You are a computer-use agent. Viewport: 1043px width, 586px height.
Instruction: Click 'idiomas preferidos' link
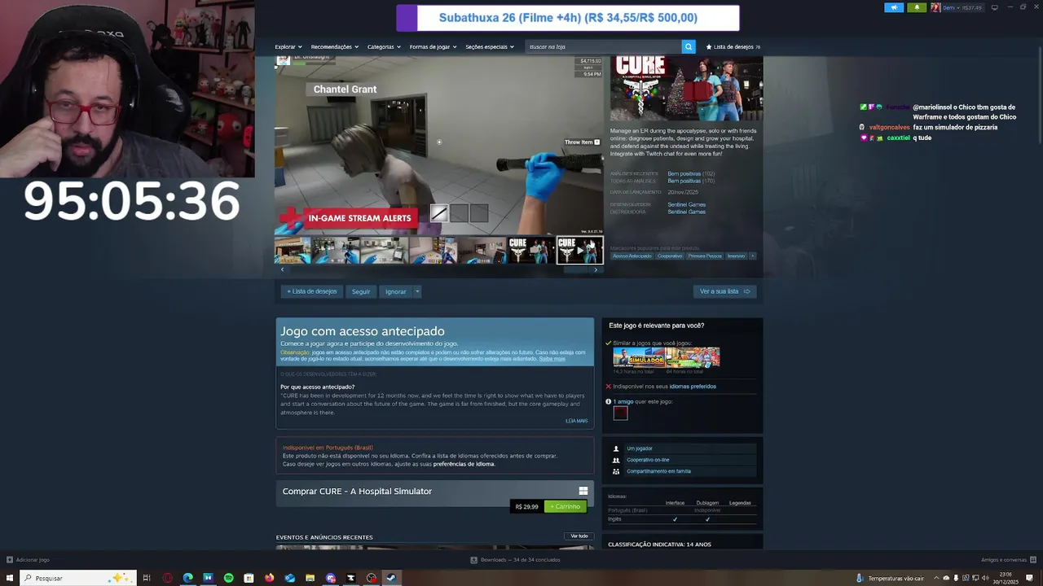tap(693, 387)
